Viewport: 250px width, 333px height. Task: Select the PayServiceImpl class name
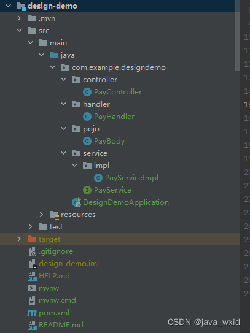131,178
